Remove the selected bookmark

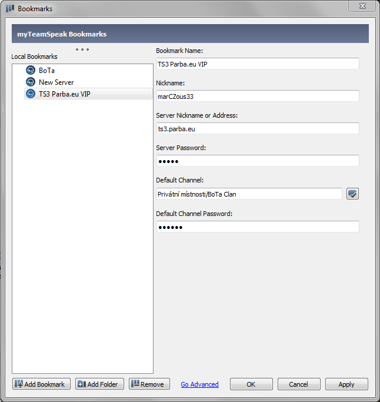click(x=149, y=384)
